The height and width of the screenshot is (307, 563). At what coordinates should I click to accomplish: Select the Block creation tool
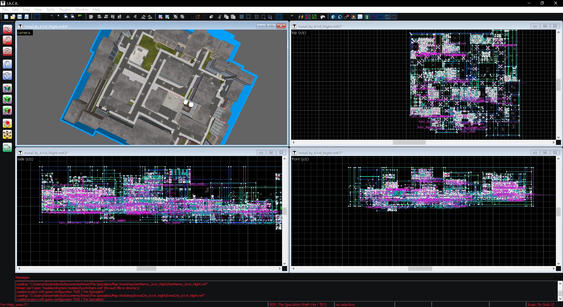pos(7,76)
